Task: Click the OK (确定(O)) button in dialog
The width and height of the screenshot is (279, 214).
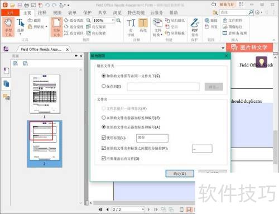Action: coord(180,174)
